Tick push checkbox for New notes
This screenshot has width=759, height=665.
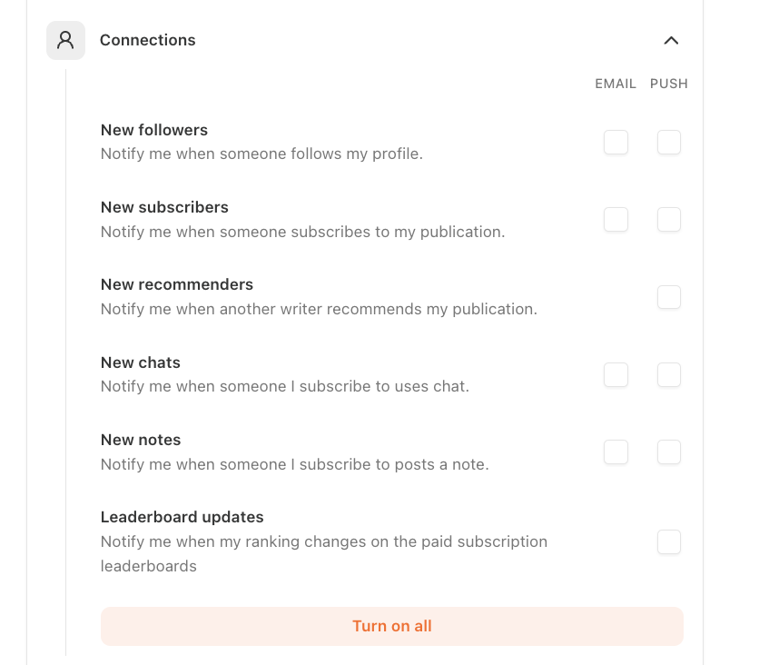click(x=669, y=452)
